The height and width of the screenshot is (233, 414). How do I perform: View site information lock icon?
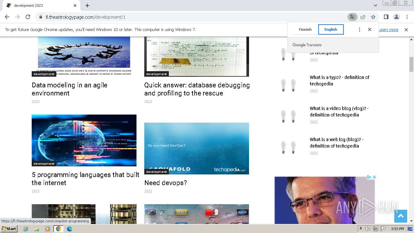point(41,17)
